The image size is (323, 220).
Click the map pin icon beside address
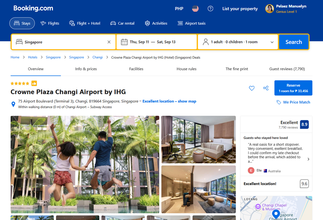pyautogui.click(x=13, y=104)
